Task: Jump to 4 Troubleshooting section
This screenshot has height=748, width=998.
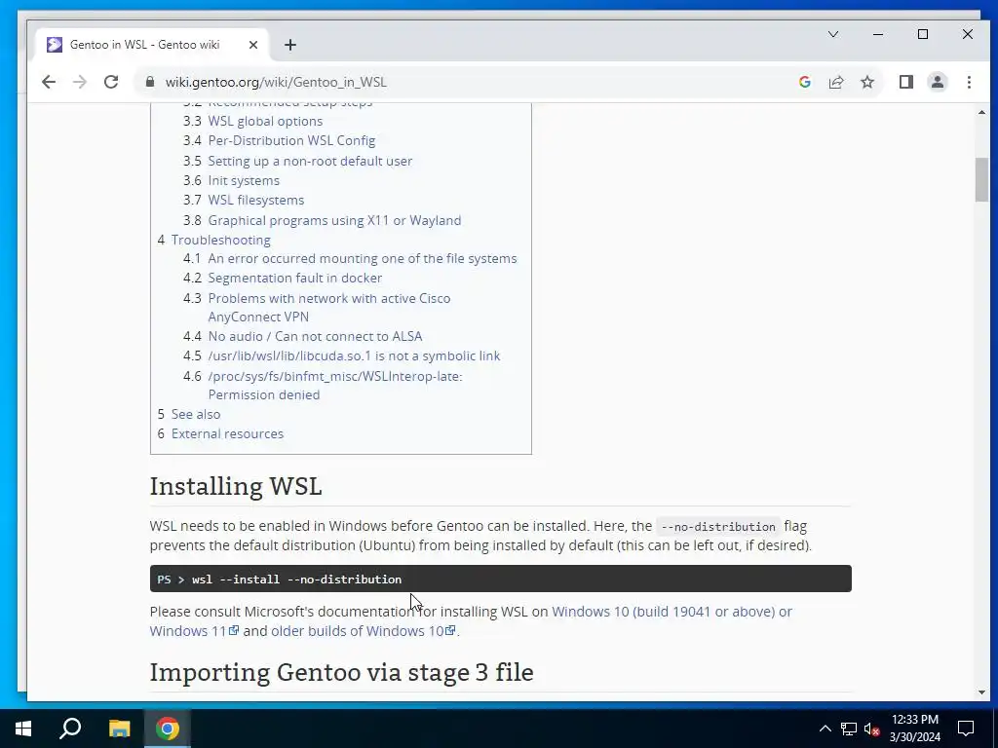Action: pyautogui.click(x=220, y=240)
